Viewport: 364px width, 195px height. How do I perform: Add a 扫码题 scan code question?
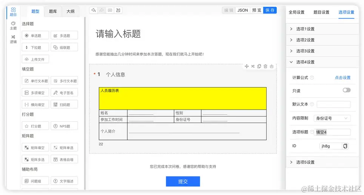pos(64,104)
